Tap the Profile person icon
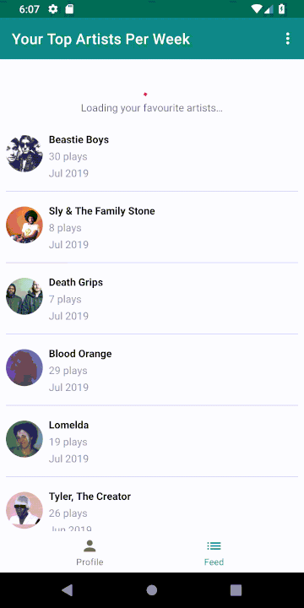Screen dimensions: 304x608 click(x=90, y=546)
